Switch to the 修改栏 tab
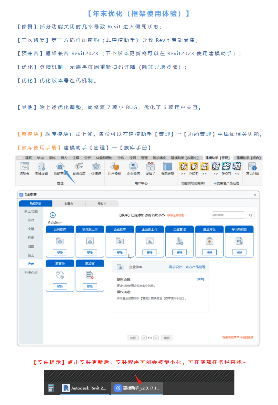Screen dimensions: 278x405 [102, 204]
